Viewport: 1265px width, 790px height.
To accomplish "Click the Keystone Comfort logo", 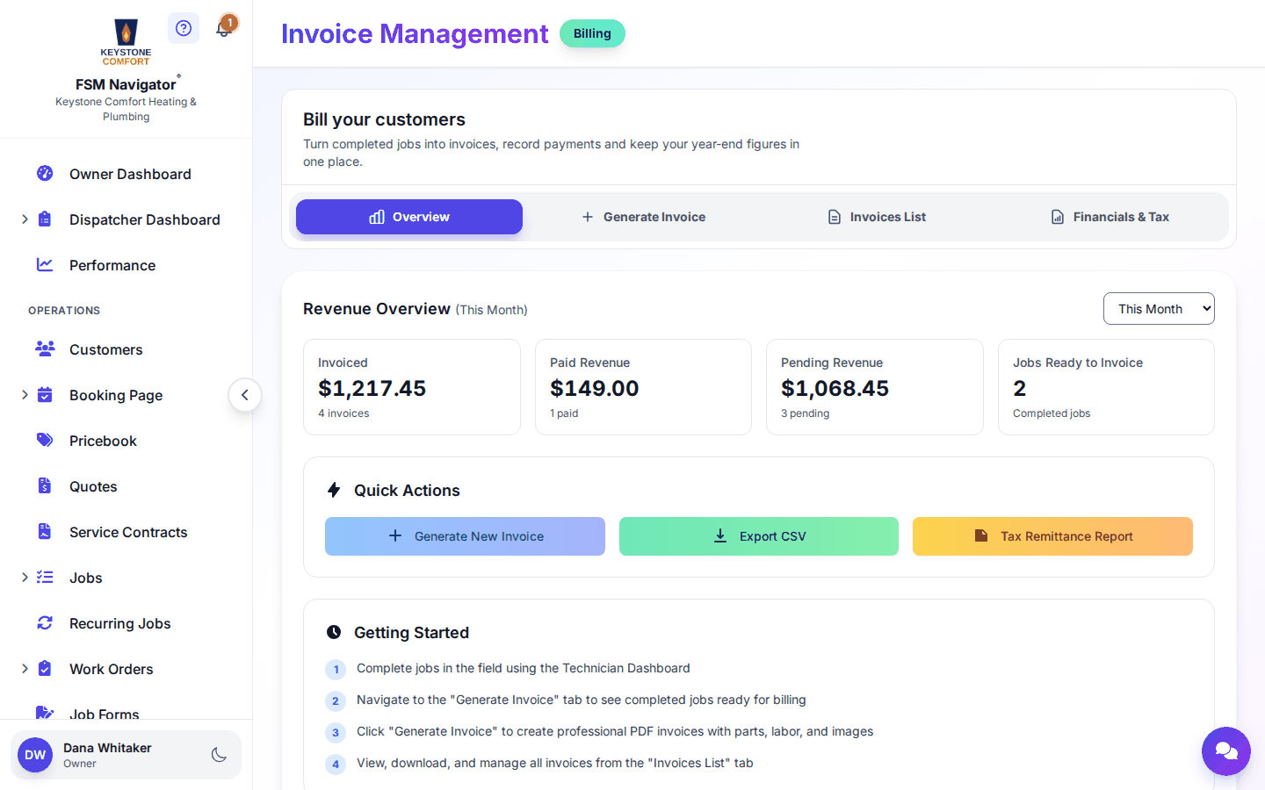I will pos(126,42).
